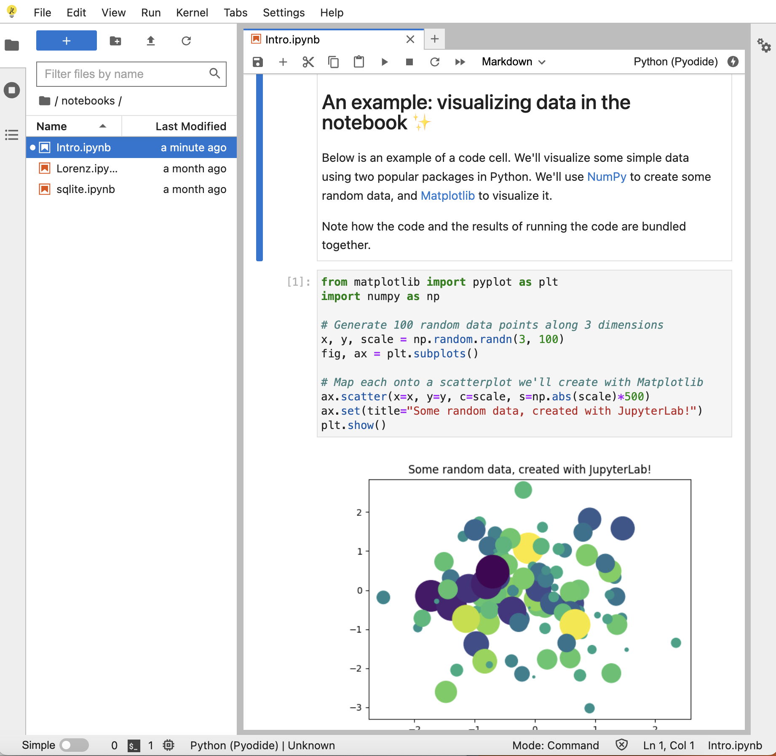Create a new folder with folder-plus icon
Viewport: 776px width, 756px height.
[115, 41]
